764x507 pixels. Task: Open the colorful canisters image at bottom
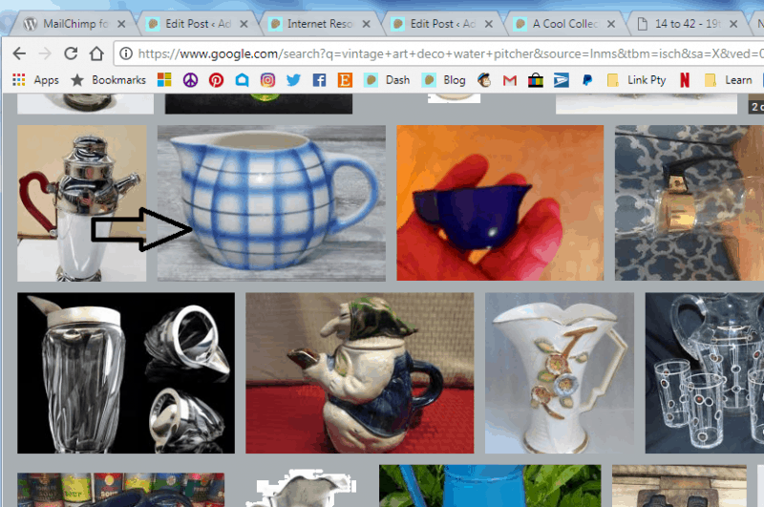[121, 490]
